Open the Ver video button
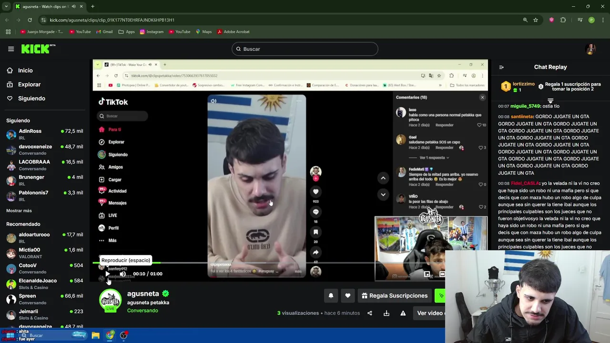The image size is (610, 343). 429,313
